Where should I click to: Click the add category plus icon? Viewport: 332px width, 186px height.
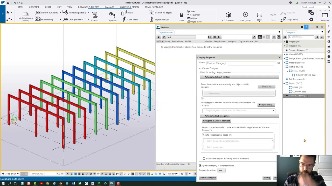pyautogui.click(x=317, y=37)
